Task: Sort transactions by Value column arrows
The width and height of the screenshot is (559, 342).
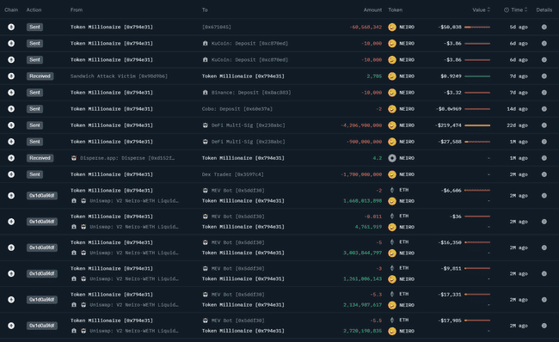Action: click(x=488, y=9)
